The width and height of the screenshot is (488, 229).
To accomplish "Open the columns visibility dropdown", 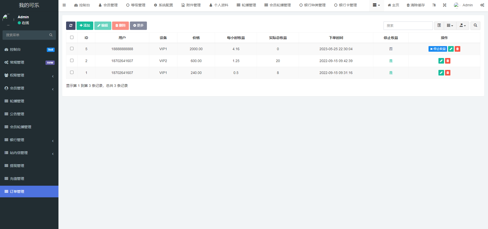I will pos(450,26).
